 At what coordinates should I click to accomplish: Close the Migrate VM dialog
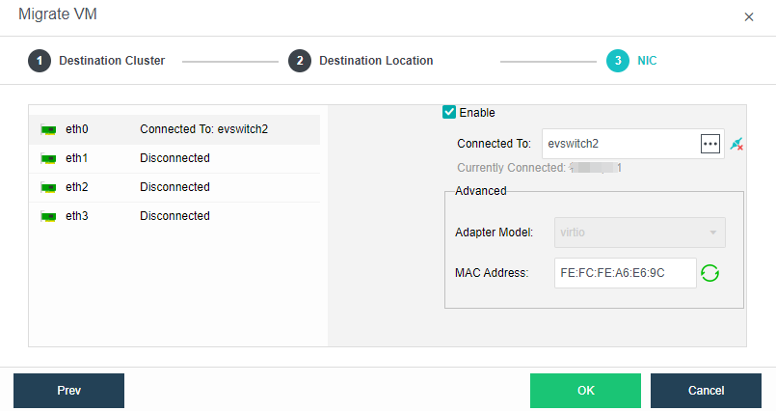point(749,17)
